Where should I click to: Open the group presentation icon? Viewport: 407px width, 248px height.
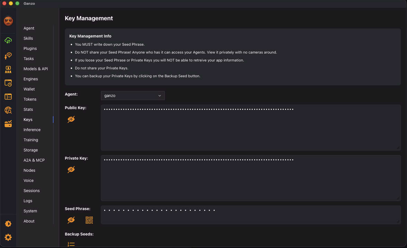point(8,69)
